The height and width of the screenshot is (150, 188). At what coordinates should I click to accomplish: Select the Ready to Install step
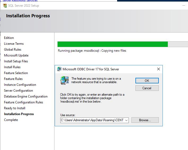click(x=15, y=108)
